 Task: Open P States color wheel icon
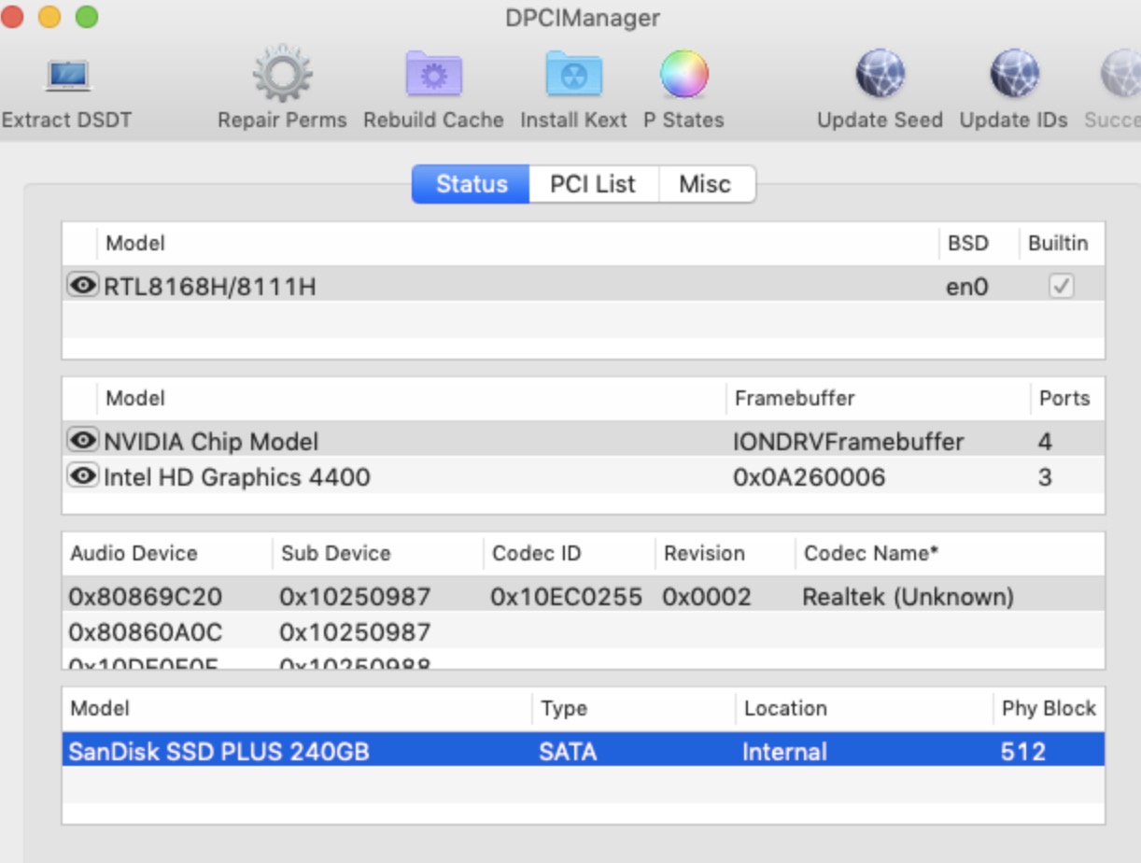coord(683,77)
